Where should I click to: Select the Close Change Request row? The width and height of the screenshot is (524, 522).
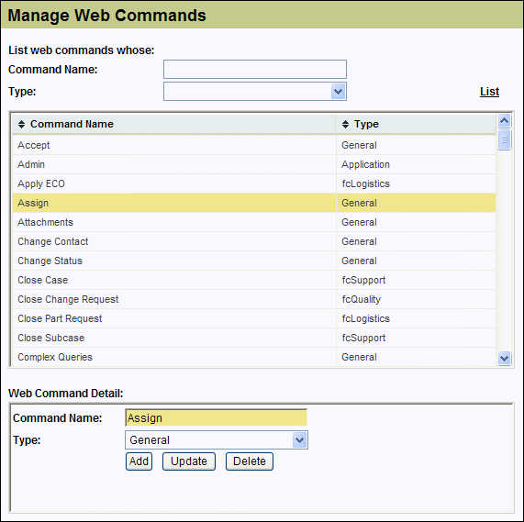(254, 299)
